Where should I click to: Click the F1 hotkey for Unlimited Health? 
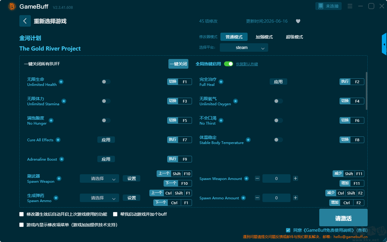point(185,82)
